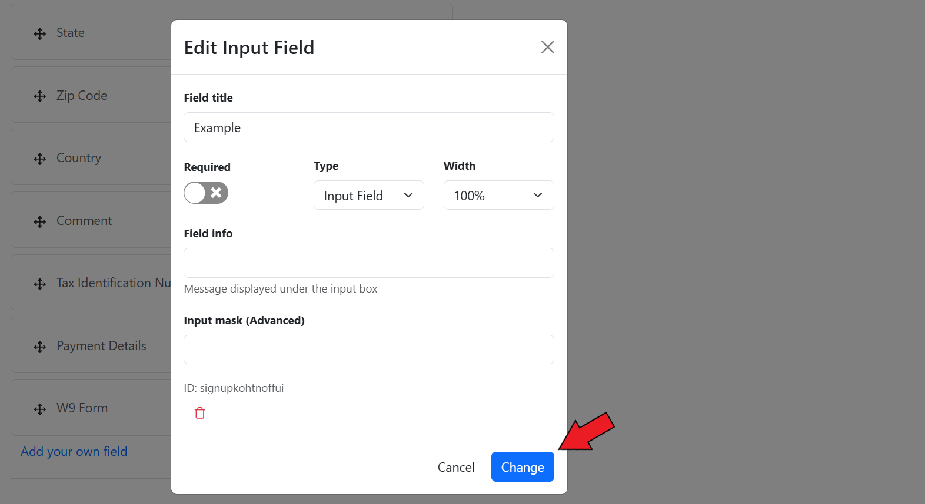Focus the Field info input box
The width and height of the screenshot is (925, 504).
[x=368, y=263]
